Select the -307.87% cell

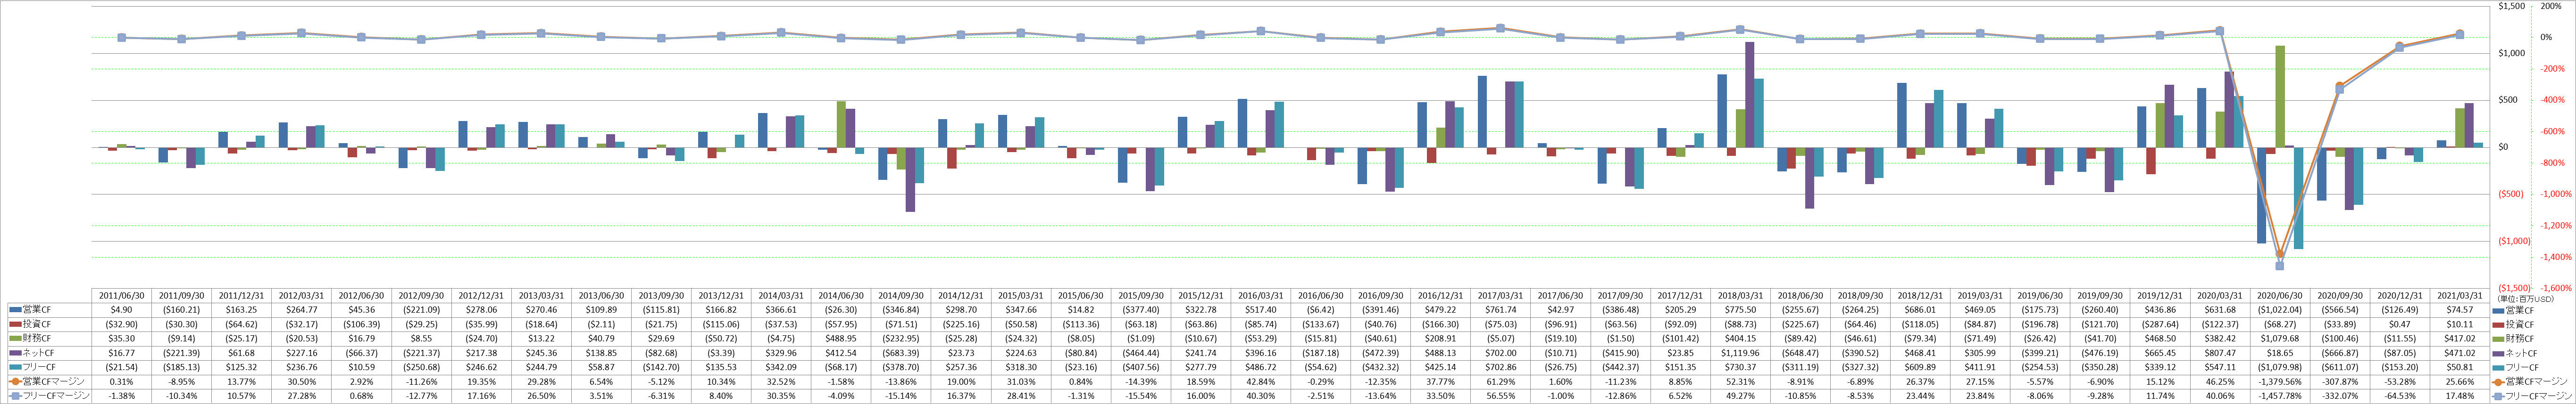(2340, 381)
